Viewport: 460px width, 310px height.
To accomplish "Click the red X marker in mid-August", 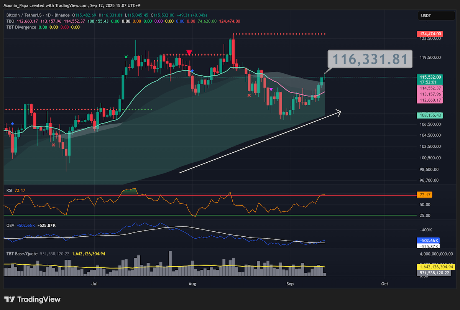I will coord(249,95).
